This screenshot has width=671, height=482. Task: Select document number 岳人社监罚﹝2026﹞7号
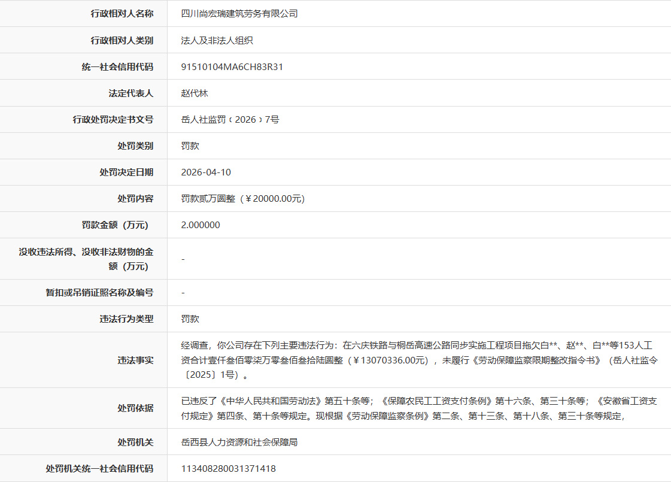click(x=230, y=119)
